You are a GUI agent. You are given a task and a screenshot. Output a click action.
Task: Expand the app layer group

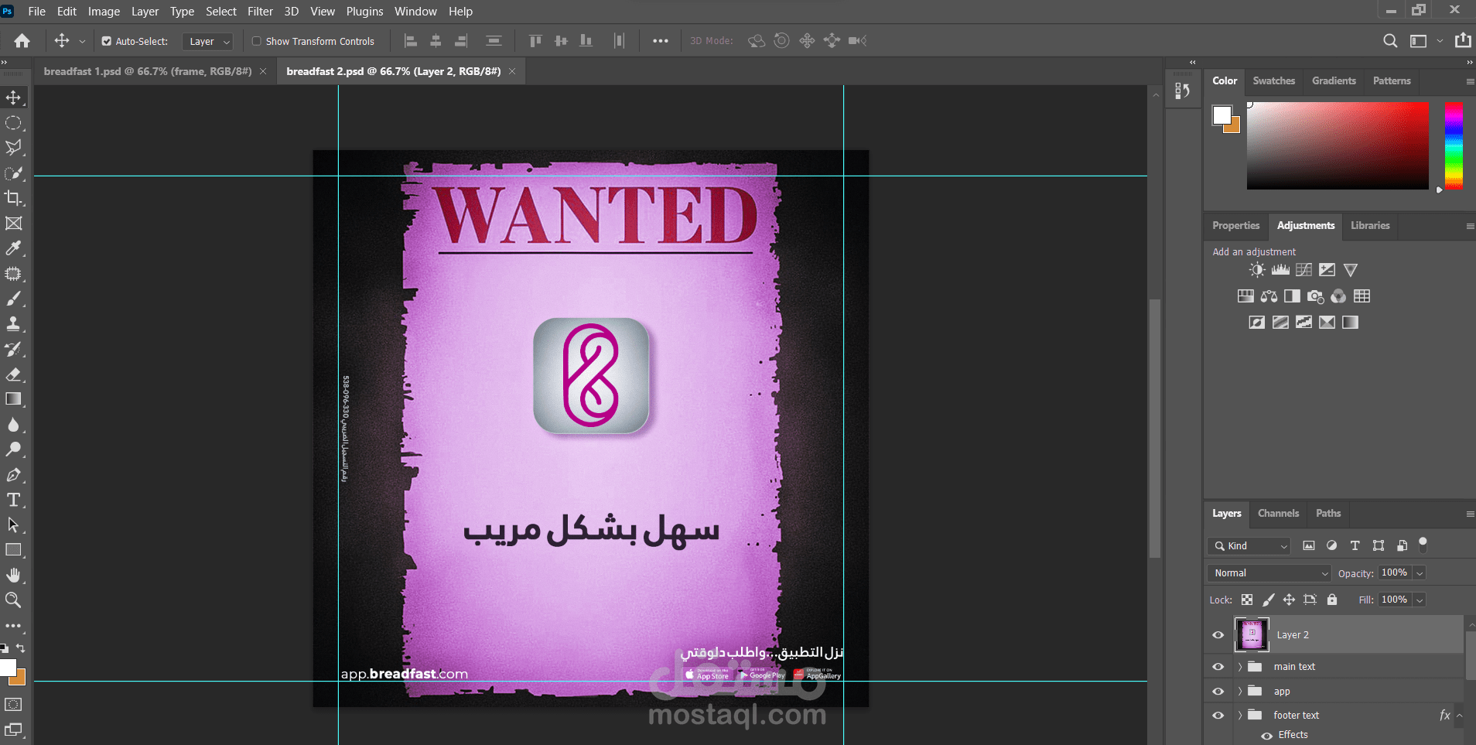click(1239, 692)
